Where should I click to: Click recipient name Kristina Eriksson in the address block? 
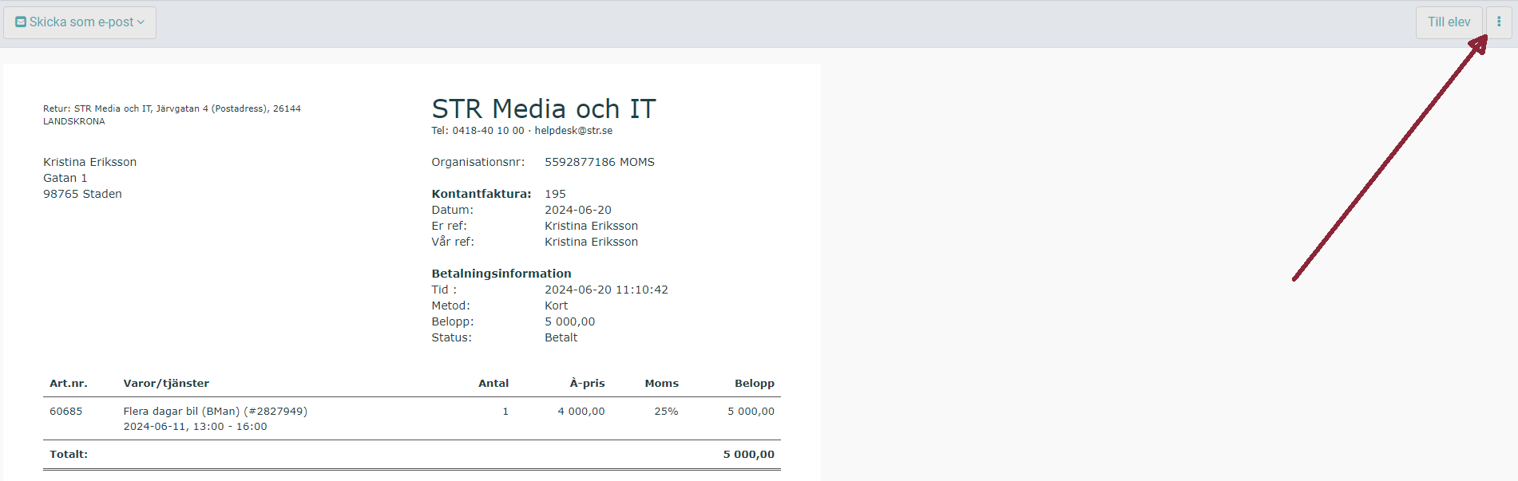pyautogui.click(x=90, y=162)
